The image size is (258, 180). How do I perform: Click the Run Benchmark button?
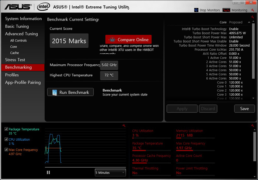pos(70,92)
